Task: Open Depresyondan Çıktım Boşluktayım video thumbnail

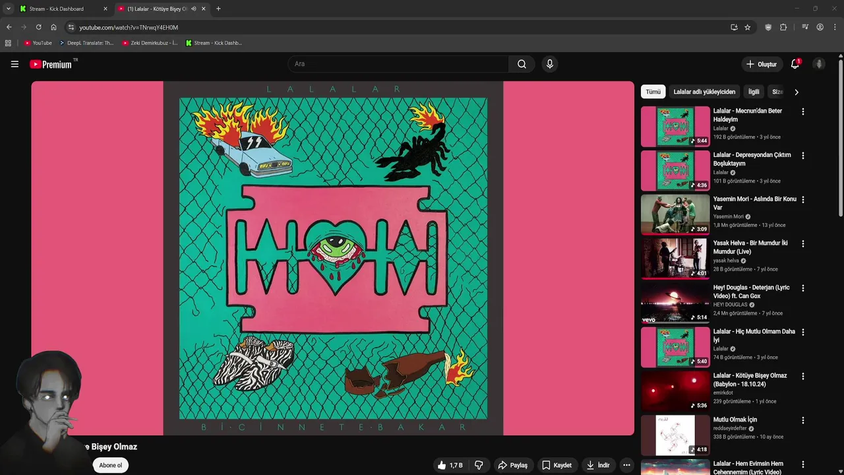Action: (675, 170)
